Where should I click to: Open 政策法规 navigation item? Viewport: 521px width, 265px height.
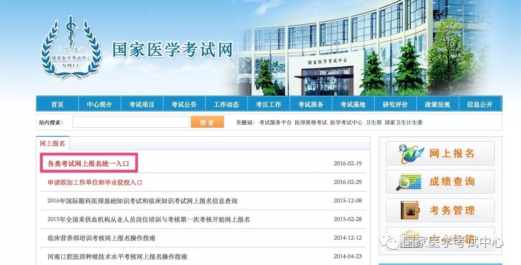point(437,104)
